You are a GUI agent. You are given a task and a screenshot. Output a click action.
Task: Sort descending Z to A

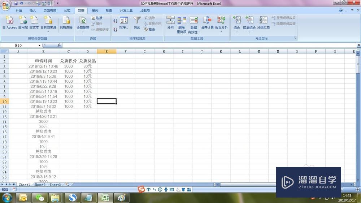click(116, 30)
